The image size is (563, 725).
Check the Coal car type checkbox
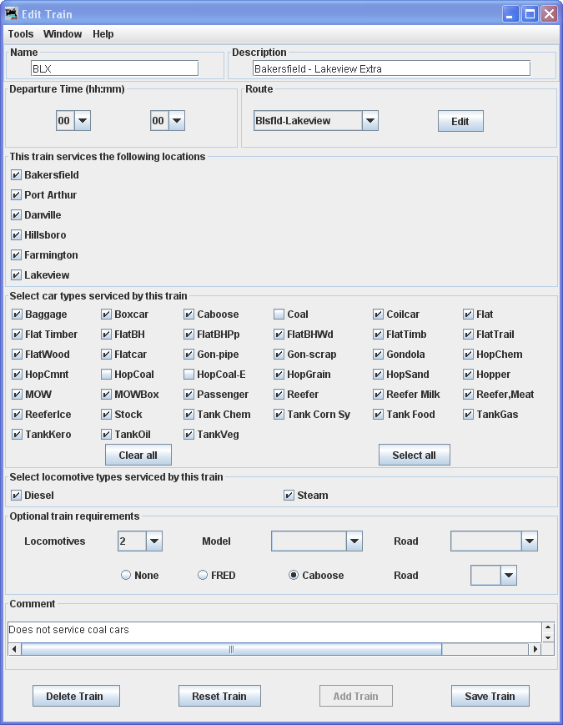tap(279, 315)
